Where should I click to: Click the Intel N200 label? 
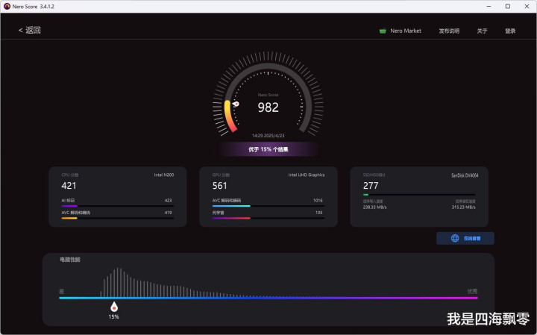pyautogui.click(x=163, y=175)
